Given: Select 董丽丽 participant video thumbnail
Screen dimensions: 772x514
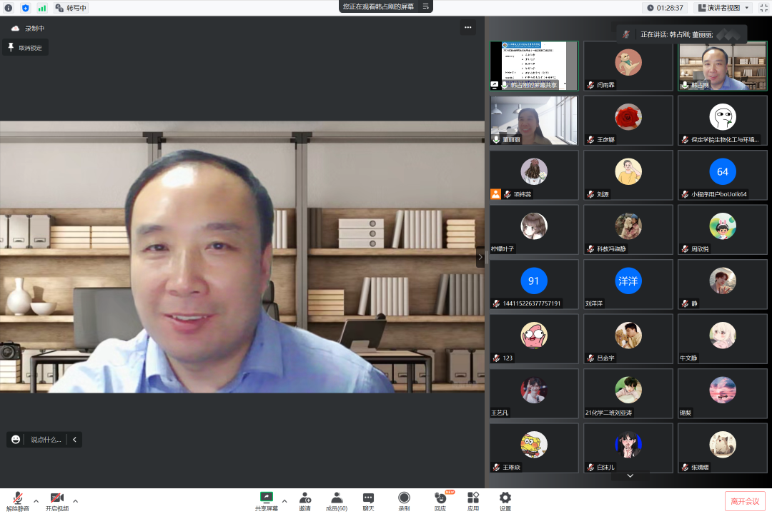Looking at the screenshot, I should tap(533, 120).
